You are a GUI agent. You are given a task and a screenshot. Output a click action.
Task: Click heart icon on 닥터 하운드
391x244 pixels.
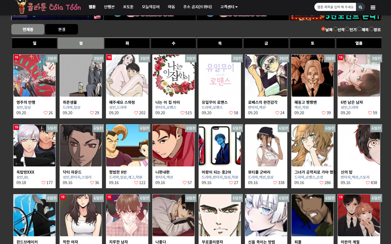pos(92,183)
